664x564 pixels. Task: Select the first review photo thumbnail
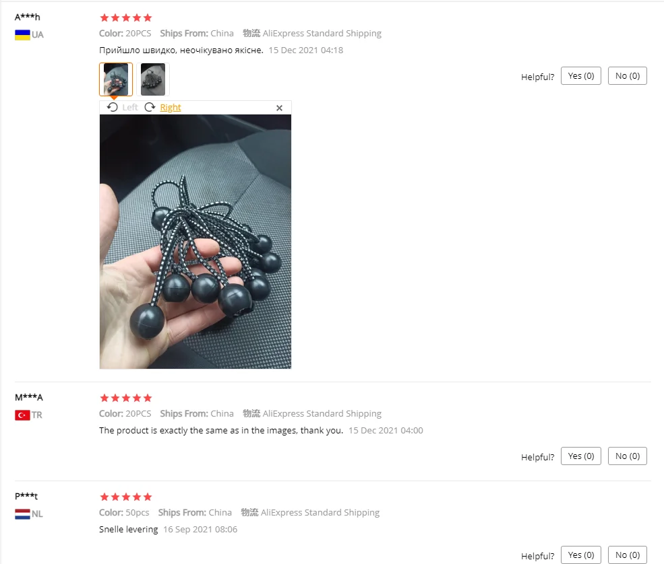coord(116,79)
